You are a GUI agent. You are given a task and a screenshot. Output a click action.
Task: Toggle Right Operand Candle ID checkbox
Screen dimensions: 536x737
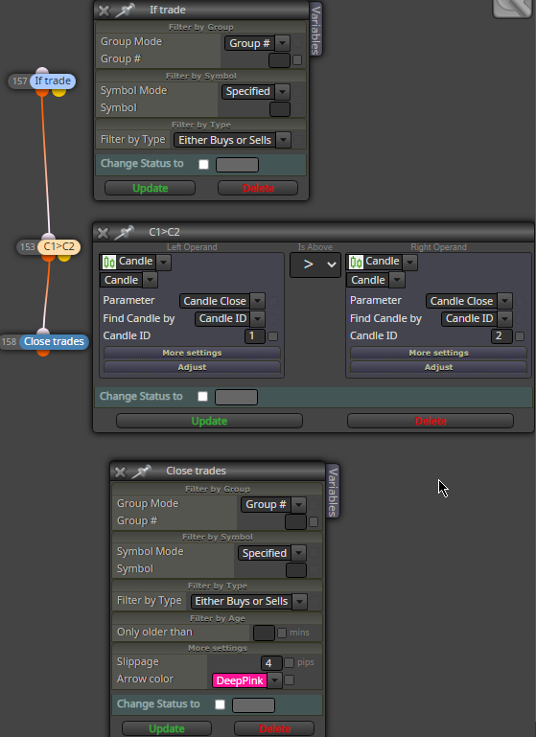[x=520, y=336]
